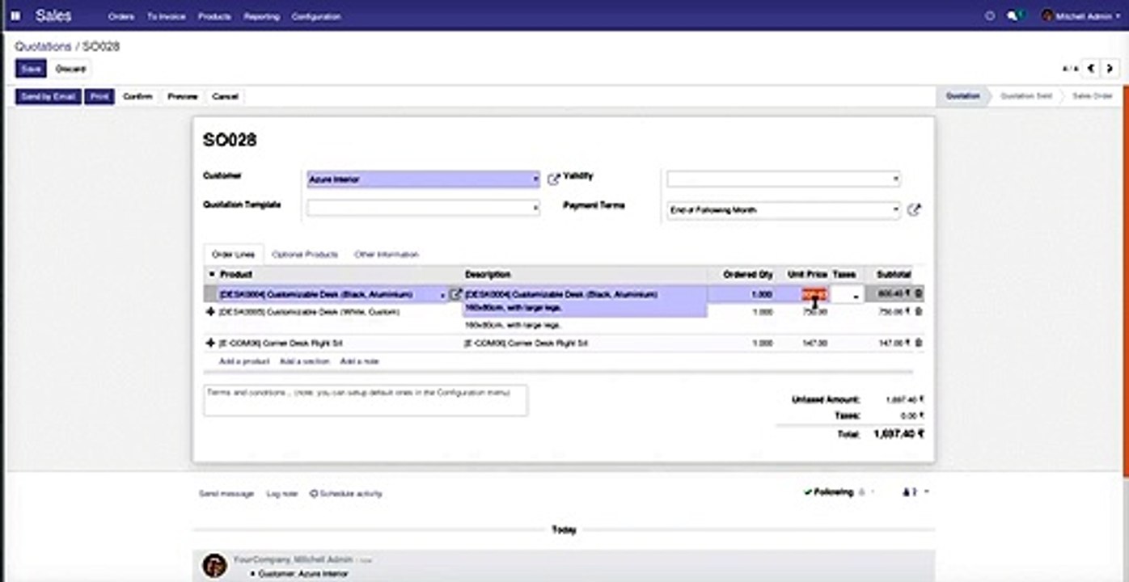Click the Save button

(31, 69)
